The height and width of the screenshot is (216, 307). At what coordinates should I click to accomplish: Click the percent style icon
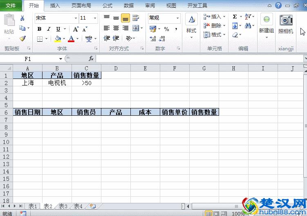pyautogui.click(x=166, y=29)
